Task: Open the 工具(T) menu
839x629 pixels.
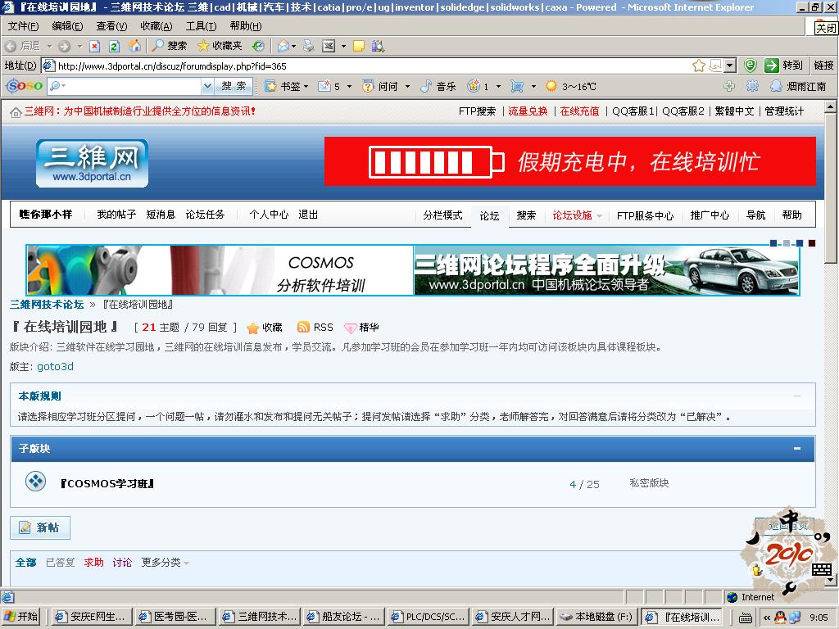Action: [202, 25]
